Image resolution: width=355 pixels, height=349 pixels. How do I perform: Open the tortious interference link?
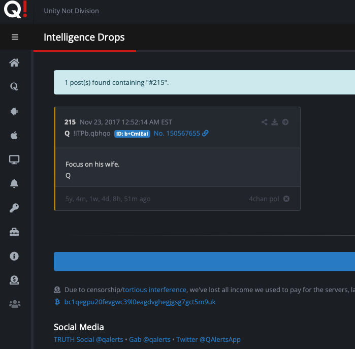click(154, 290)
